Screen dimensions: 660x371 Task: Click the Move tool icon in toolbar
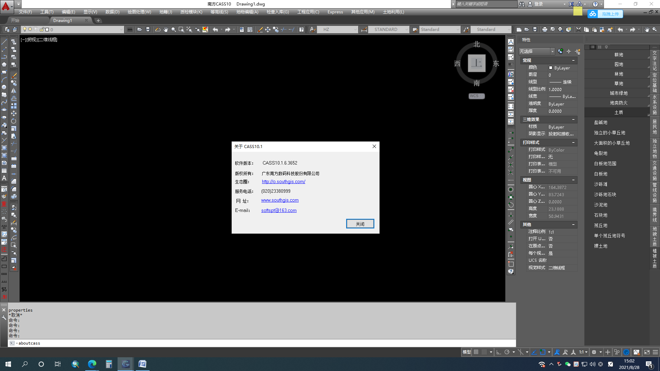(268, 30)
